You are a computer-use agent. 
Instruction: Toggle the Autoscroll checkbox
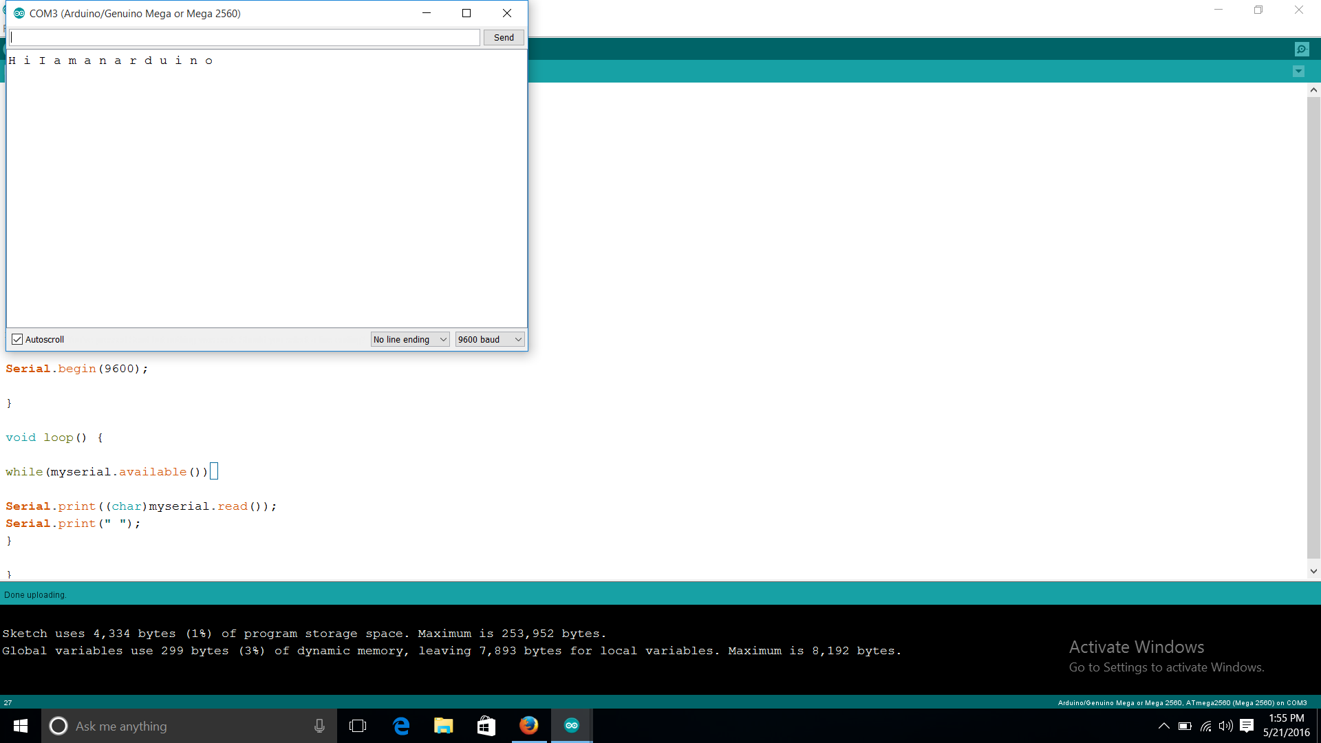[17, 339]
